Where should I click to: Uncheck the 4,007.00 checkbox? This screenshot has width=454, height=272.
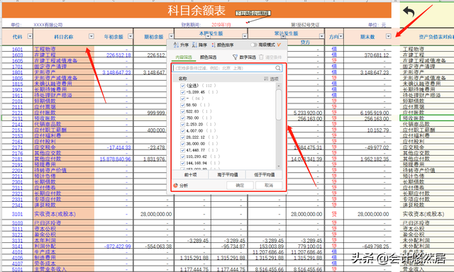tap(182, 131)
